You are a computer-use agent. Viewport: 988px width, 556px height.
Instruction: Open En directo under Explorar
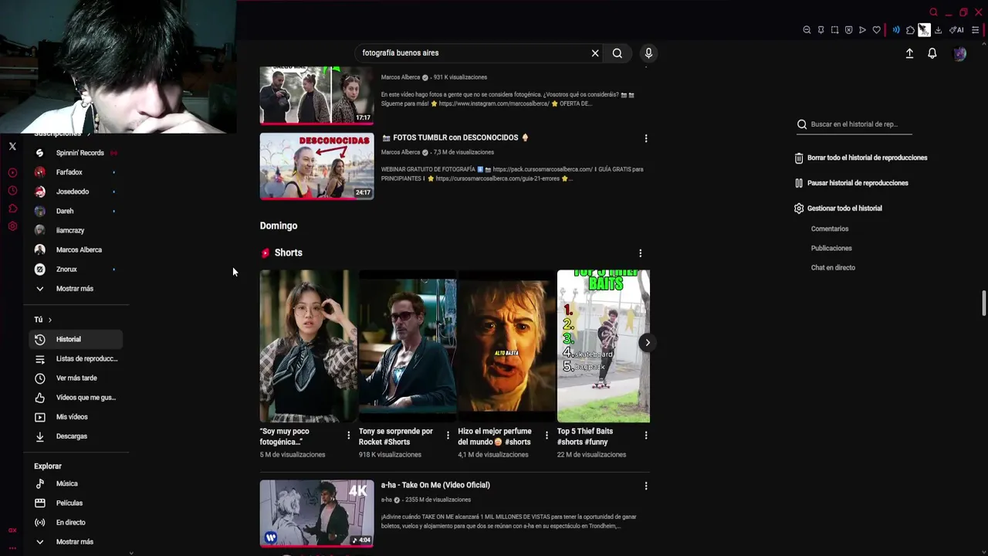pos(76,522)
